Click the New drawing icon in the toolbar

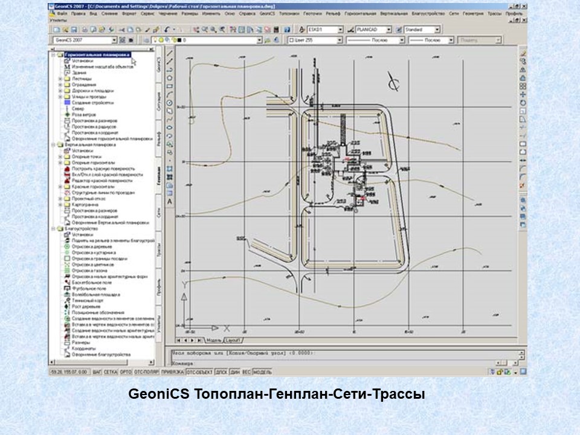coord(56,30)
